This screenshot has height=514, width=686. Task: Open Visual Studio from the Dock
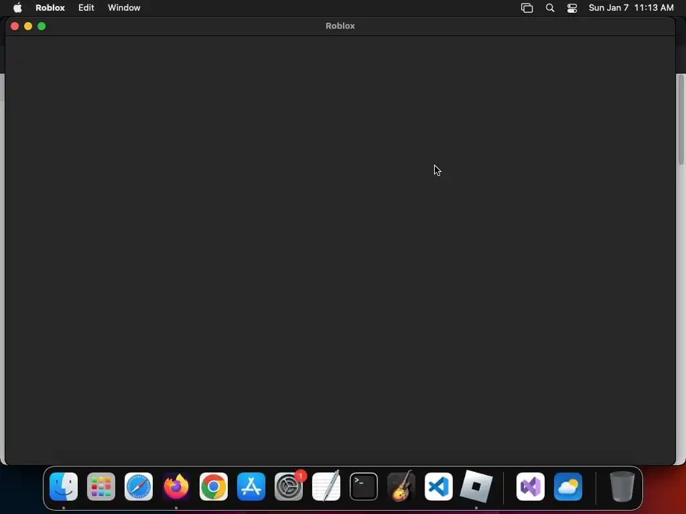(x=531, y=487)
